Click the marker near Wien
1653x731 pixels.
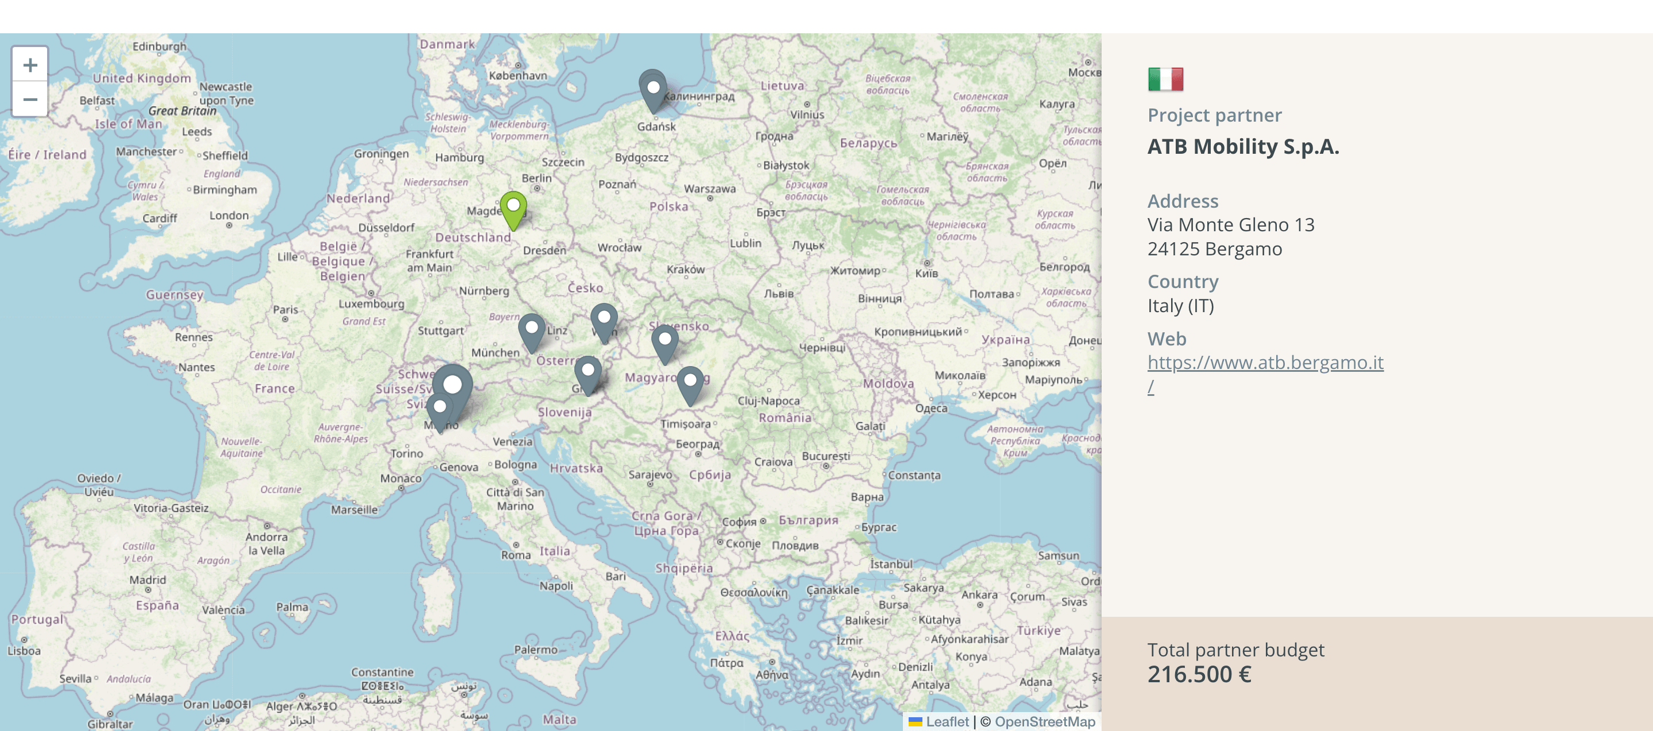pos(604,320)
